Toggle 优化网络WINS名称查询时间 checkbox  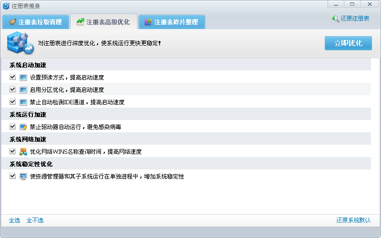click(x=13, y=151)
